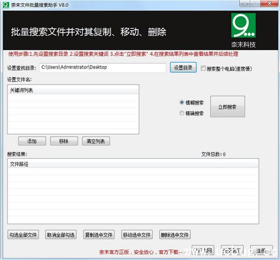The image size is (280, 260).
Task: Click the 移动选中文件 button
Action: pos(137,235)
